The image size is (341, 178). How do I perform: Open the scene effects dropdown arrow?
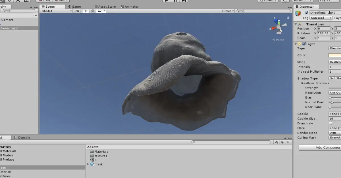(104, 11)
